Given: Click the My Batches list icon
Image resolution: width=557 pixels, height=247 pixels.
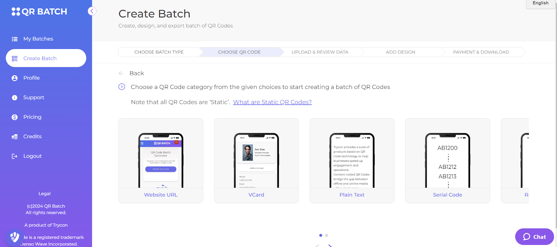Looking at the screenshot, I should click(15, 39).
